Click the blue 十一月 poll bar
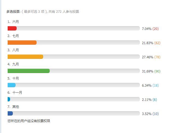The width and height of the screenshot is (182, 133). pyautogui.click(x=9, y=99)
